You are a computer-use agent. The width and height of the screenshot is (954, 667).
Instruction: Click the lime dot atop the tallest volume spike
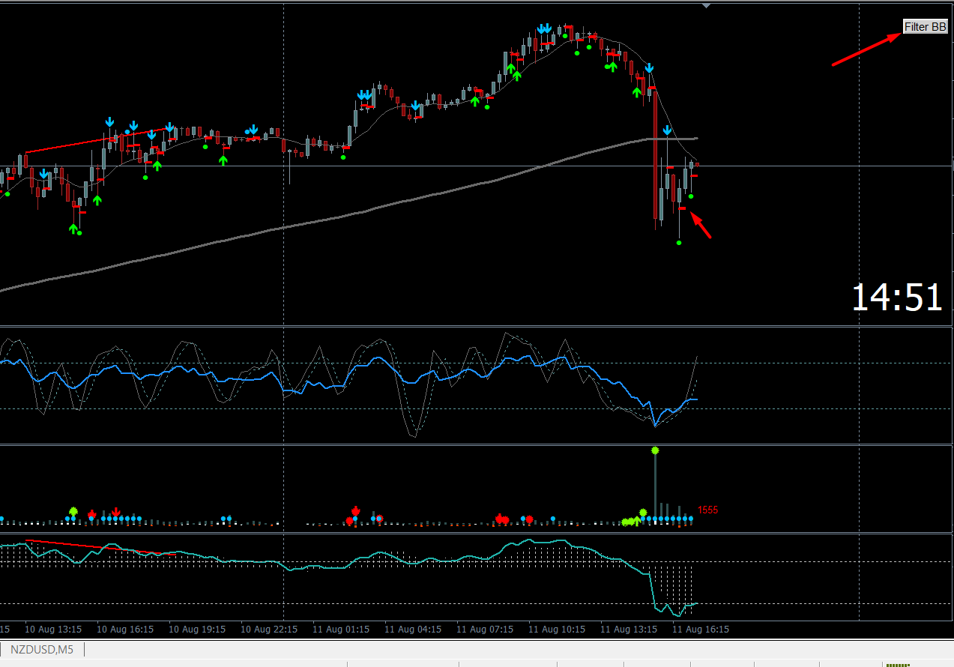[x=655, y=450]
